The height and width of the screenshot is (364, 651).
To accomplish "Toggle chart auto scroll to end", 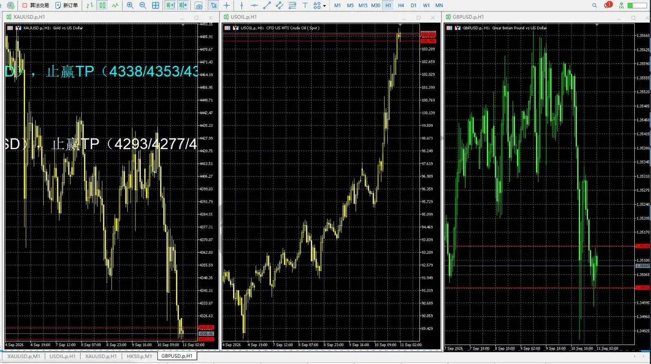I will coord(170,5).
